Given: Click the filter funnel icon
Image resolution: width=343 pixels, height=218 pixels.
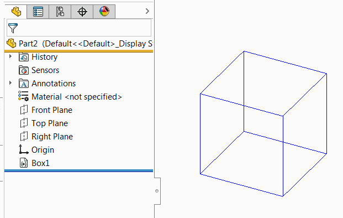Looking at the screenshot, I should [x=13, y=28].
